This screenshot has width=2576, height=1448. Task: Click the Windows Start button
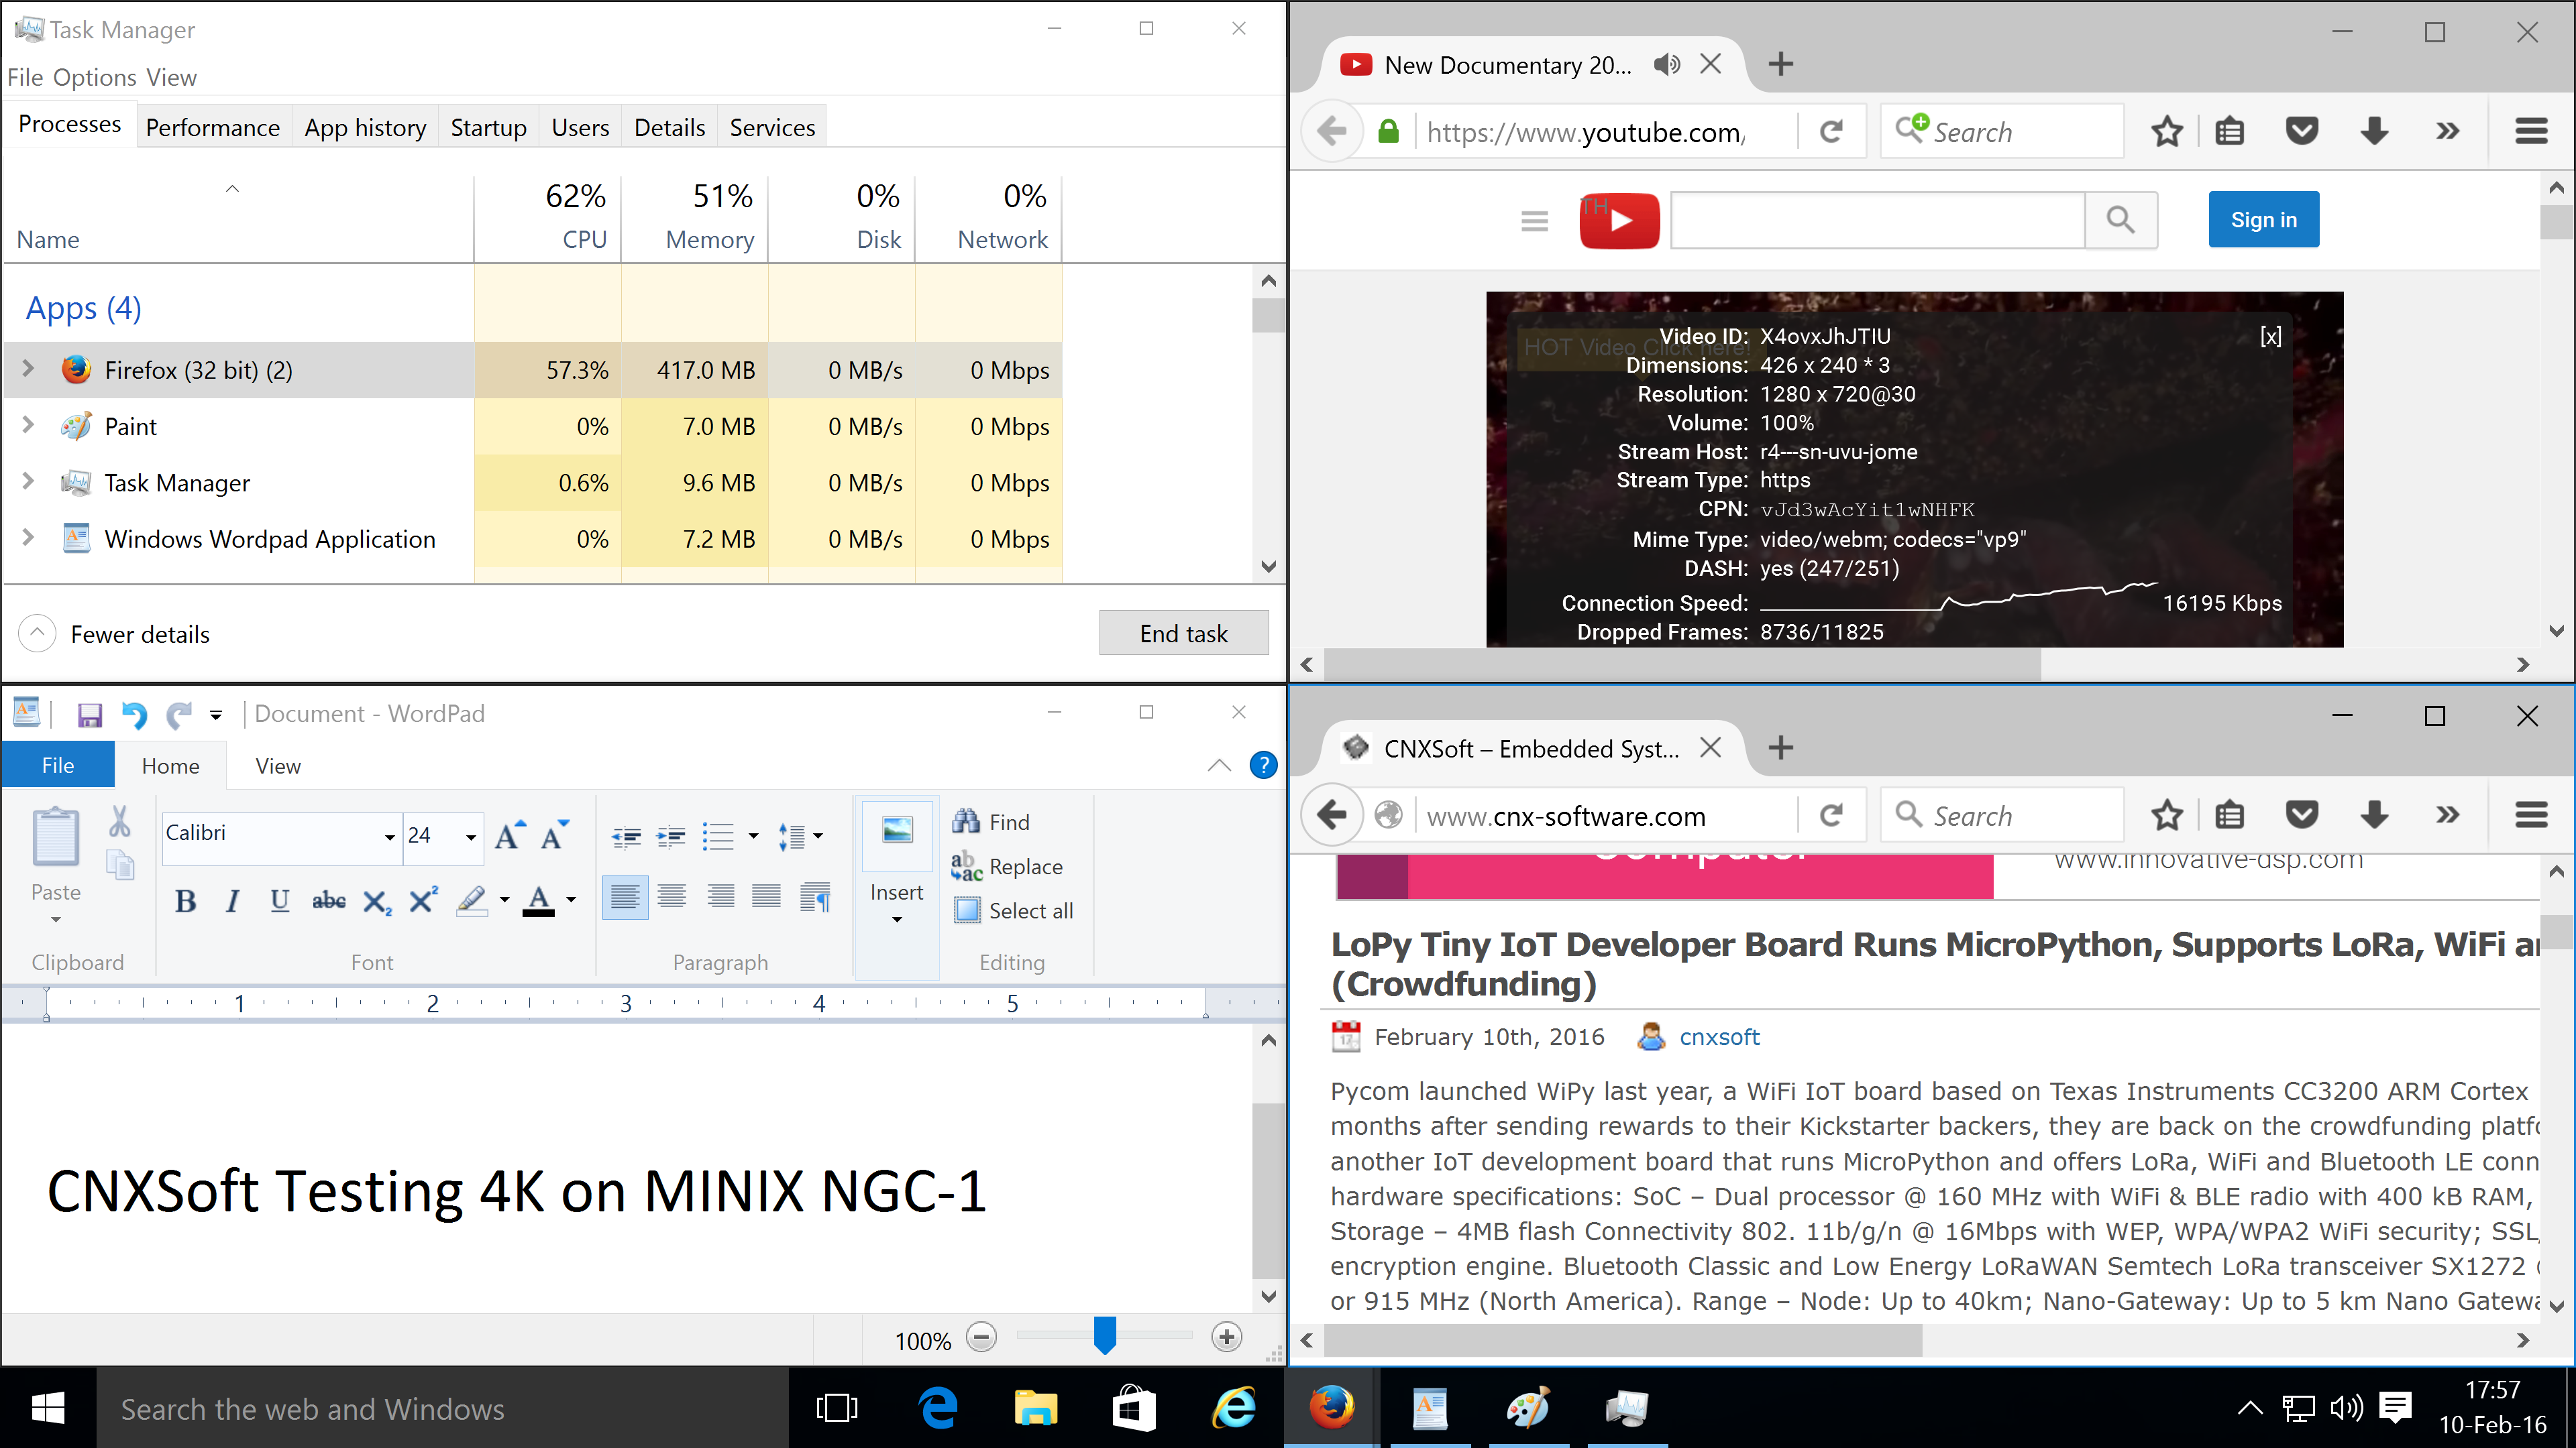click(x=48, y=1408)
